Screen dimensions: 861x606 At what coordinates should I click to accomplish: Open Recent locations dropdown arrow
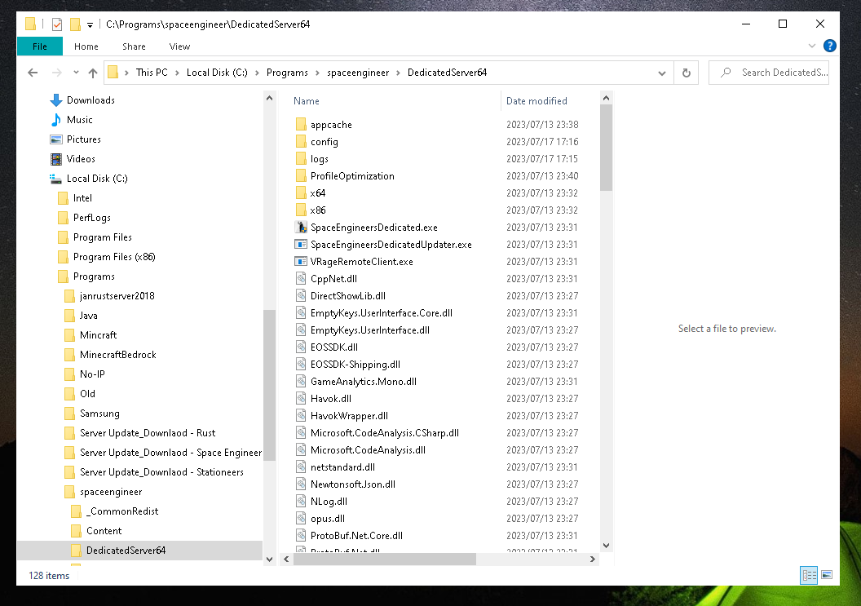[x=75, y=73]
